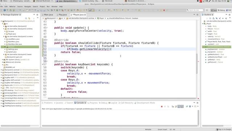Screen dimensions: 232x131
Task: Switch to the Debug perspective
Action: point(221,10)
